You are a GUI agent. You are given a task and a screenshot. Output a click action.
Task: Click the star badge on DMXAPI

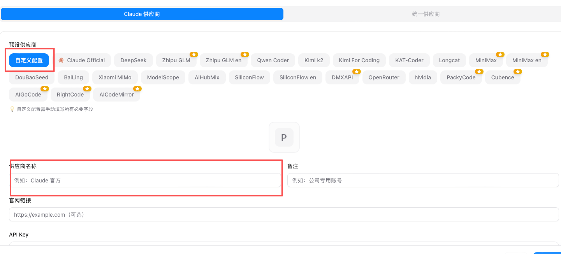click(x=357, y=72)
